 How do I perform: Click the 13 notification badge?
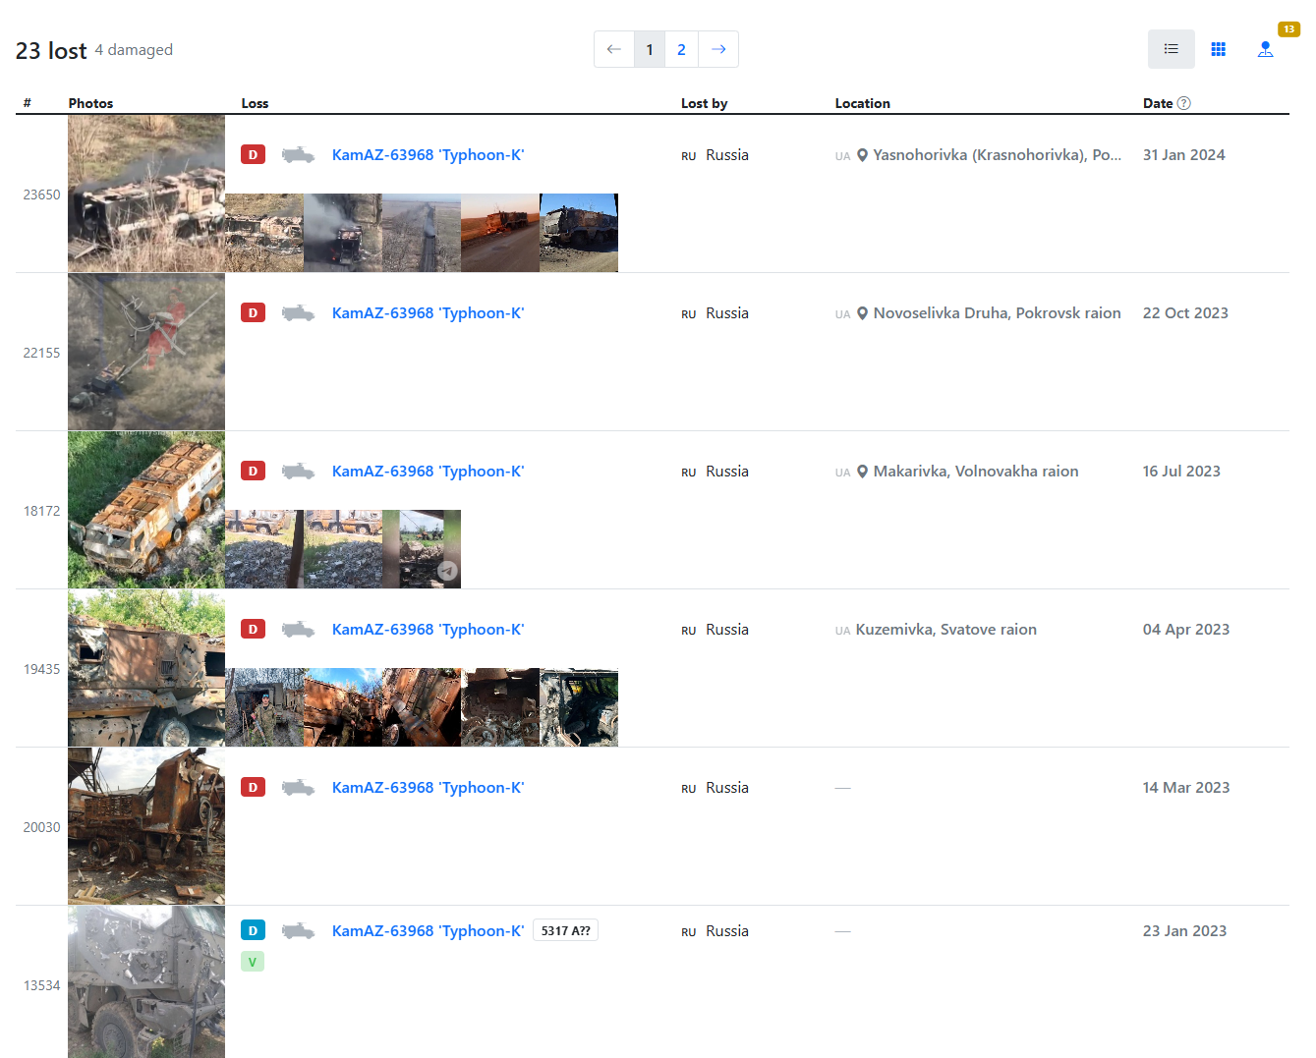tap(1288, 29)
